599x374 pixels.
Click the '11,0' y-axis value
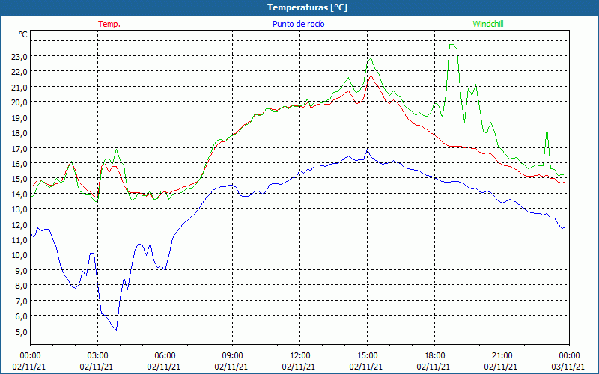click(19, 239)
